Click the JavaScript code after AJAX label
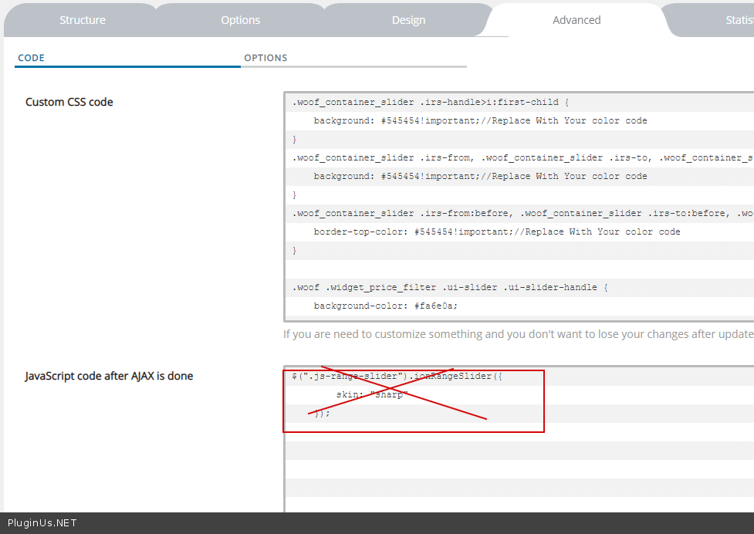The height and width of the screenshot is (534, 754). 109,377
